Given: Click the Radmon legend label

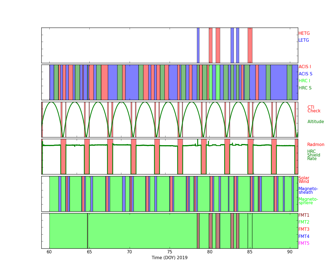Looking at the screenshot, I should pos(316,145).
